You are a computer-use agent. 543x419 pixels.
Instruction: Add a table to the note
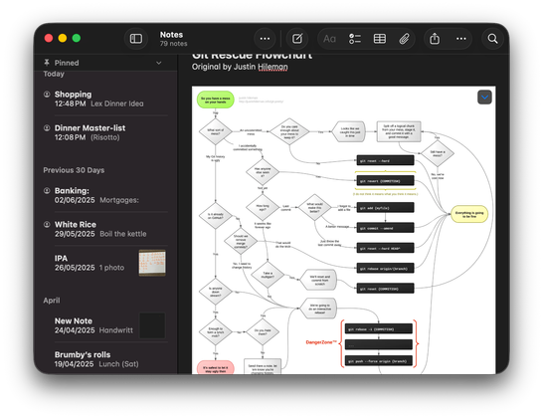pos(380,39)
